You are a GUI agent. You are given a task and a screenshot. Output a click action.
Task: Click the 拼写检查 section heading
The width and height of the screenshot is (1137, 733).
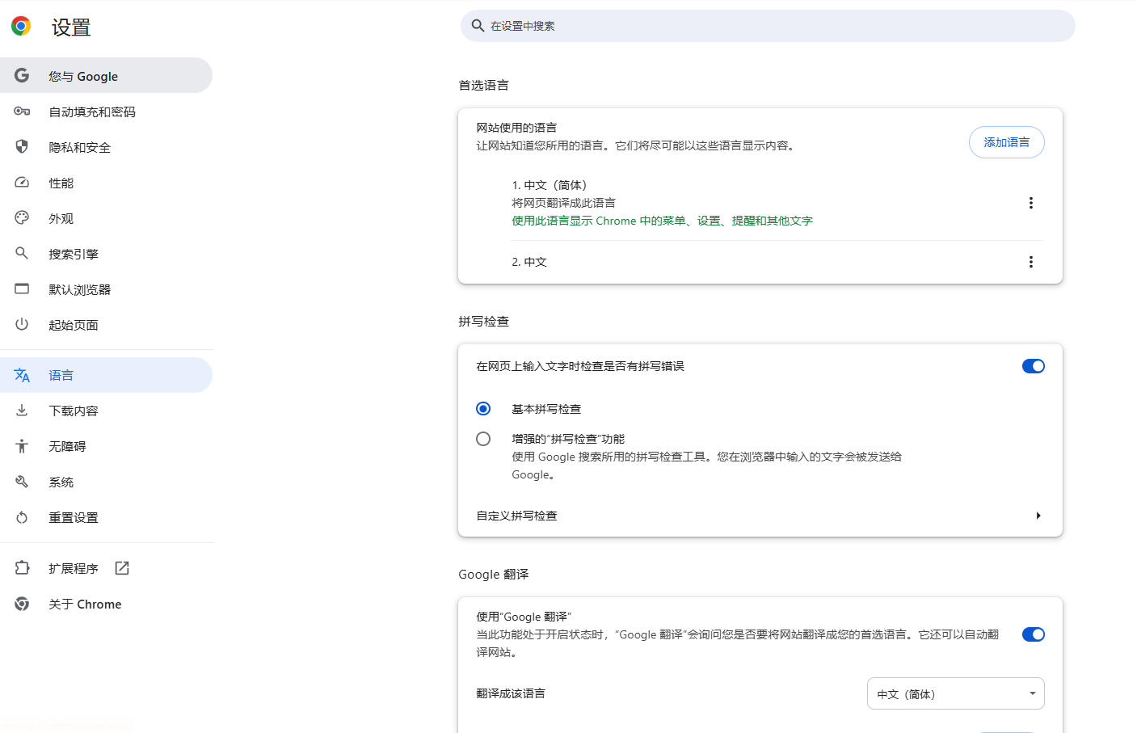(x=483, y=321)
